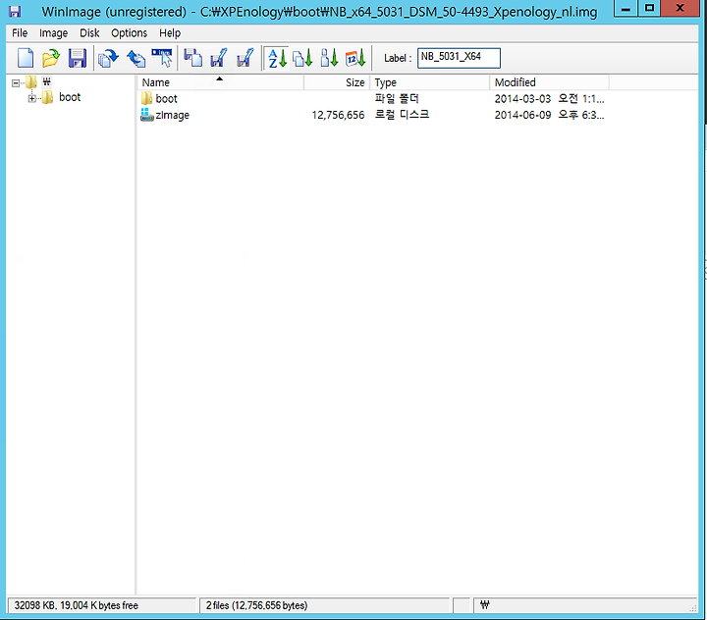Save the current image with the floppy icon
The image size is (707, 620).
(x=78, y=58)
